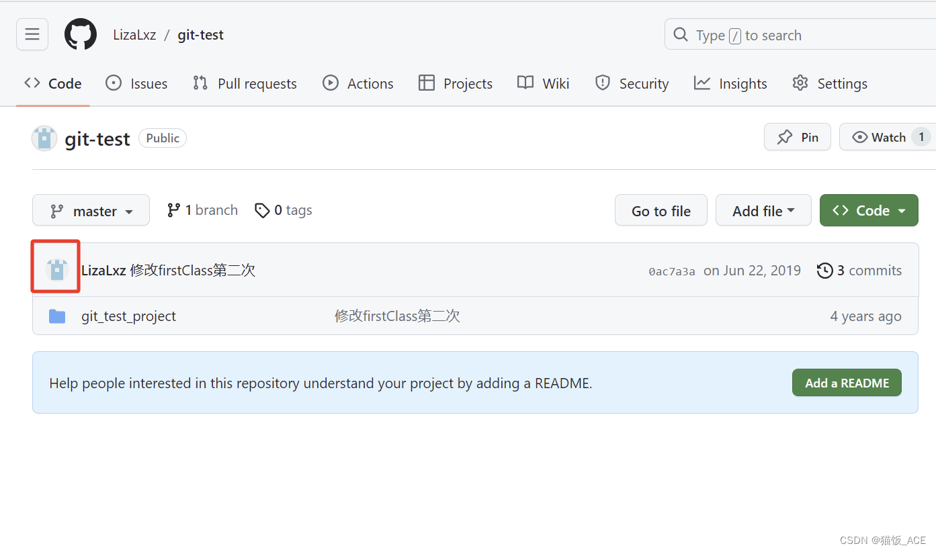Open repository Settings tab

coord(830,83)
